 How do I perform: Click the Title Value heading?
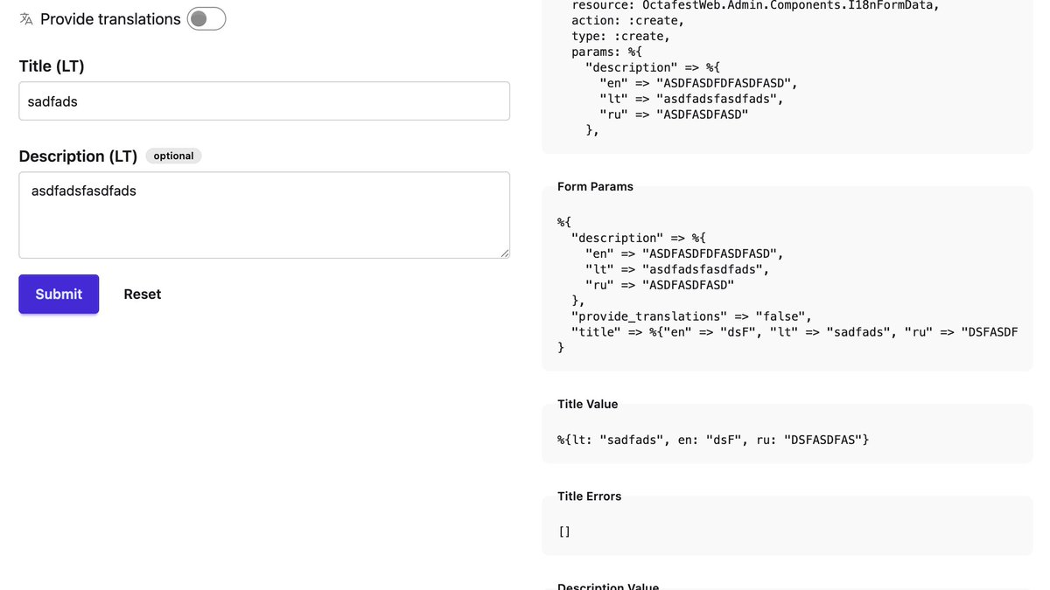point(588,404)
